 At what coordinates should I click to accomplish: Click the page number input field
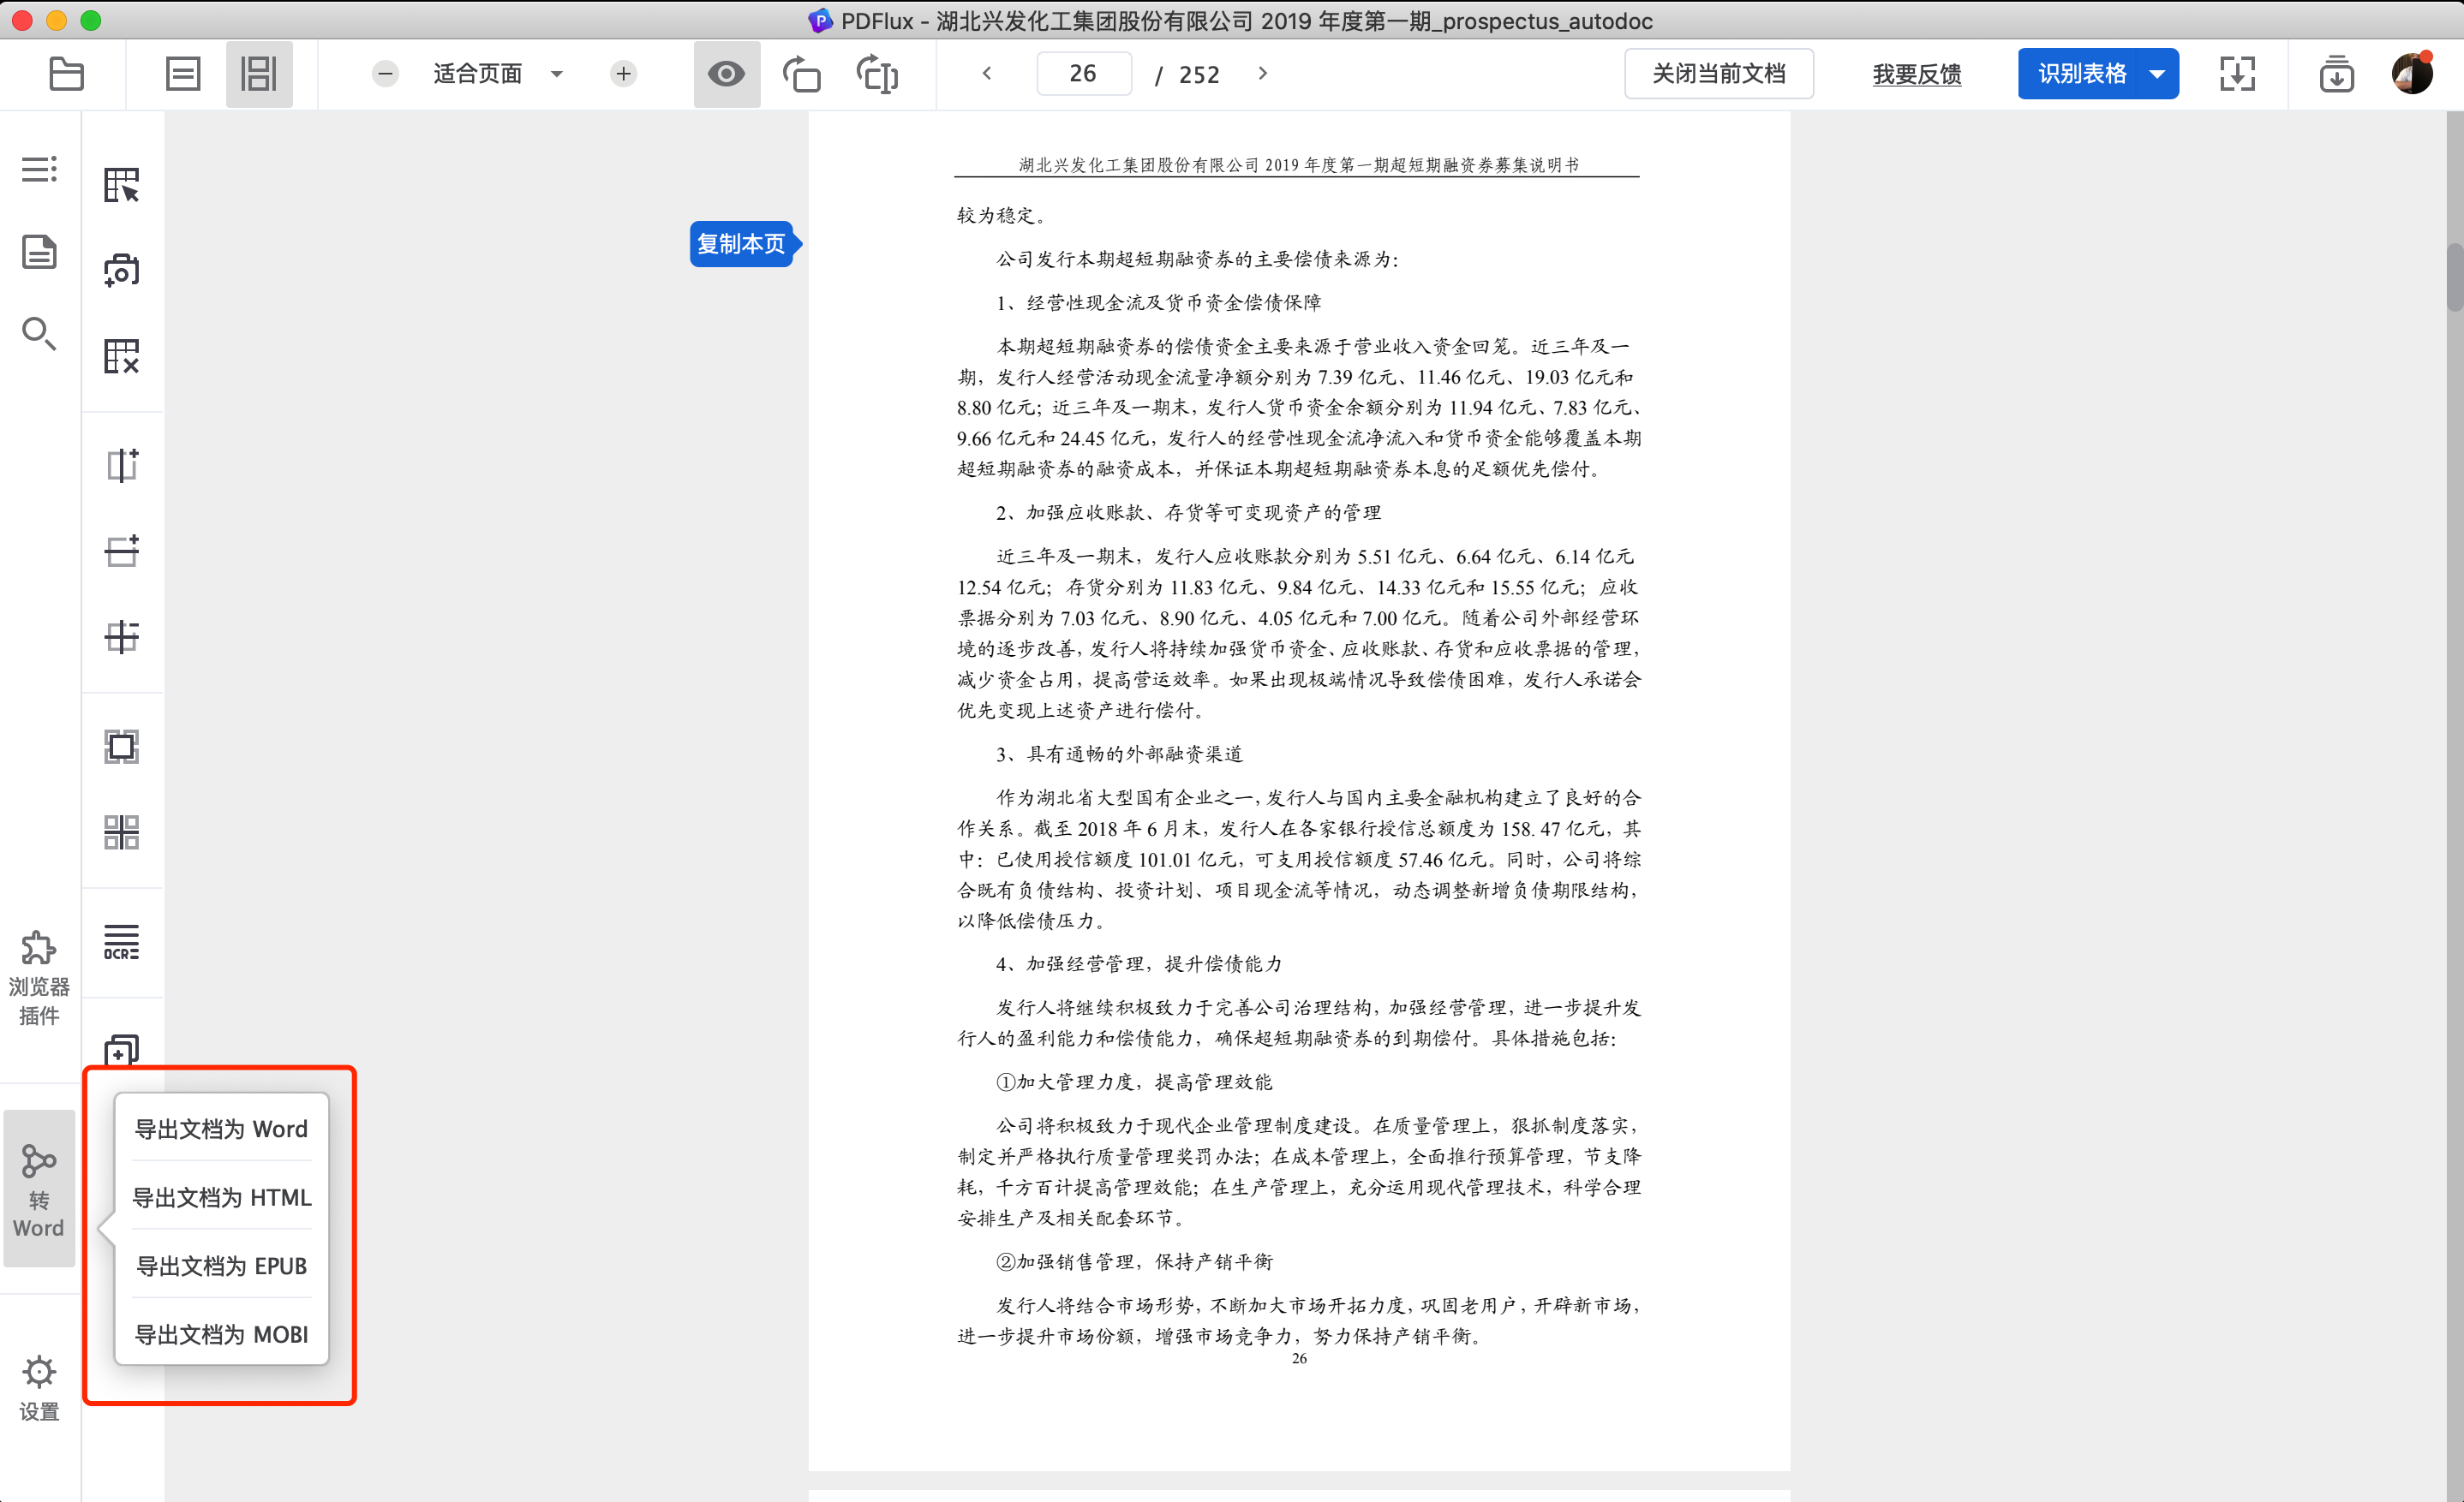[1083, 74]
